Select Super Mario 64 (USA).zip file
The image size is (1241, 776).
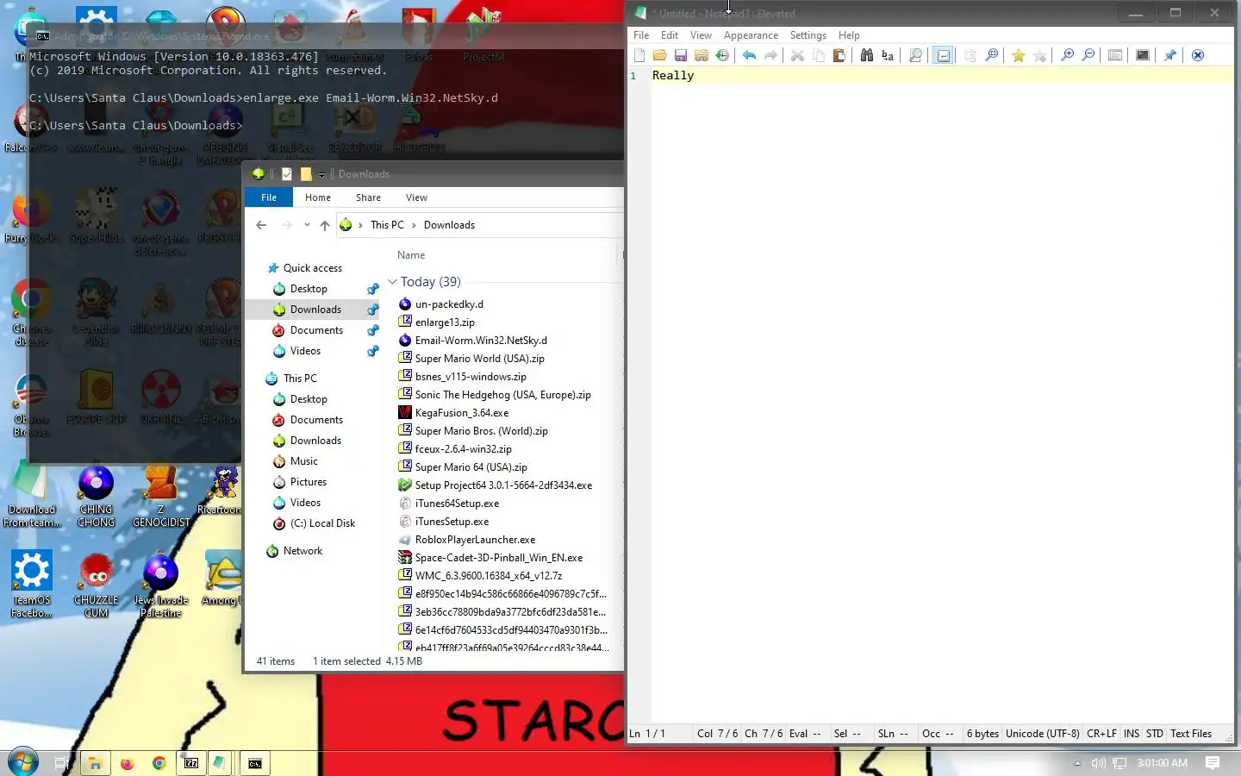pyautogui.click(x=471, y=467)
